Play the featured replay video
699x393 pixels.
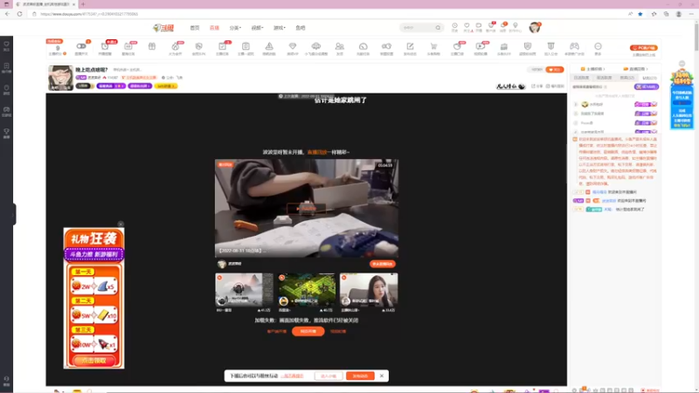pos(307,208)
